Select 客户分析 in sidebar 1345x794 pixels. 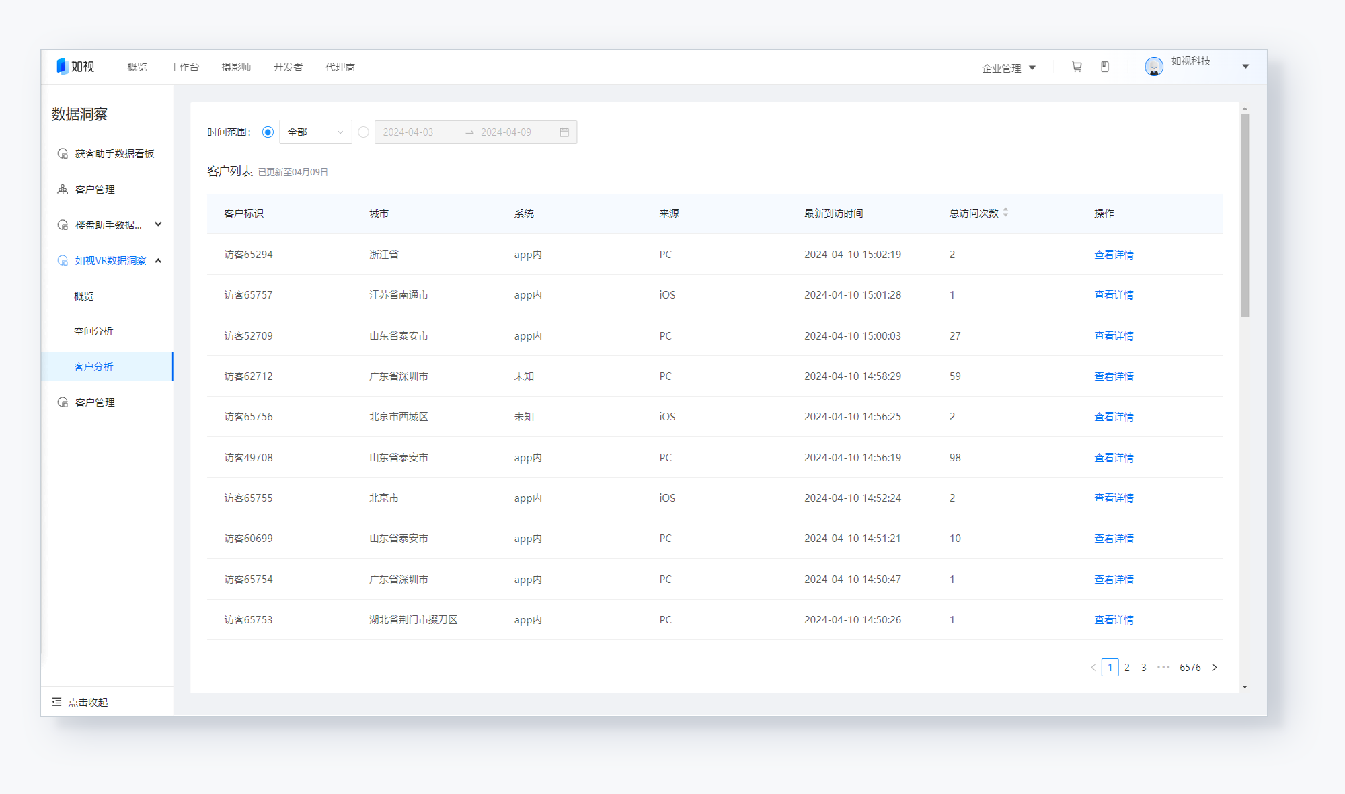point(107,366)
